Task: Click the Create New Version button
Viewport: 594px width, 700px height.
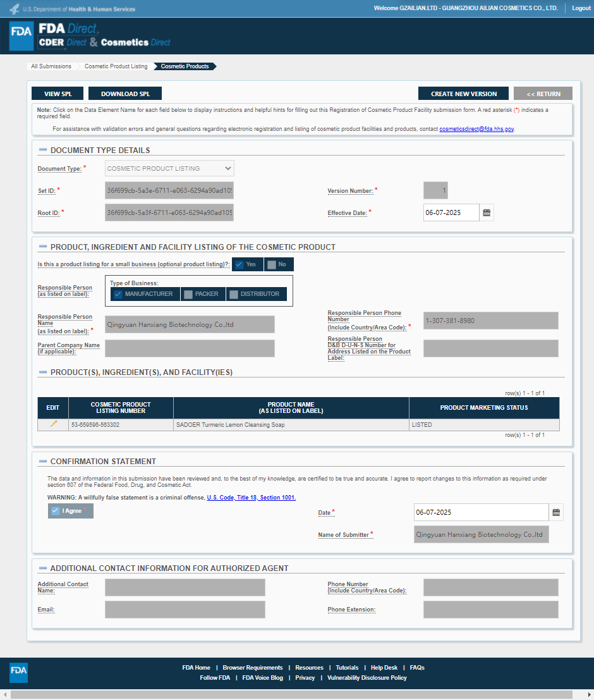Action: 464,94
